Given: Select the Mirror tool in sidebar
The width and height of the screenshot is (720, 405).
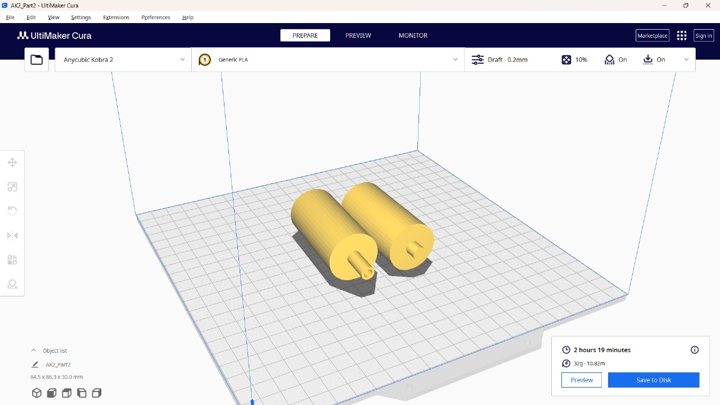Looking at the screenshot, I should [x=12, y=236].
